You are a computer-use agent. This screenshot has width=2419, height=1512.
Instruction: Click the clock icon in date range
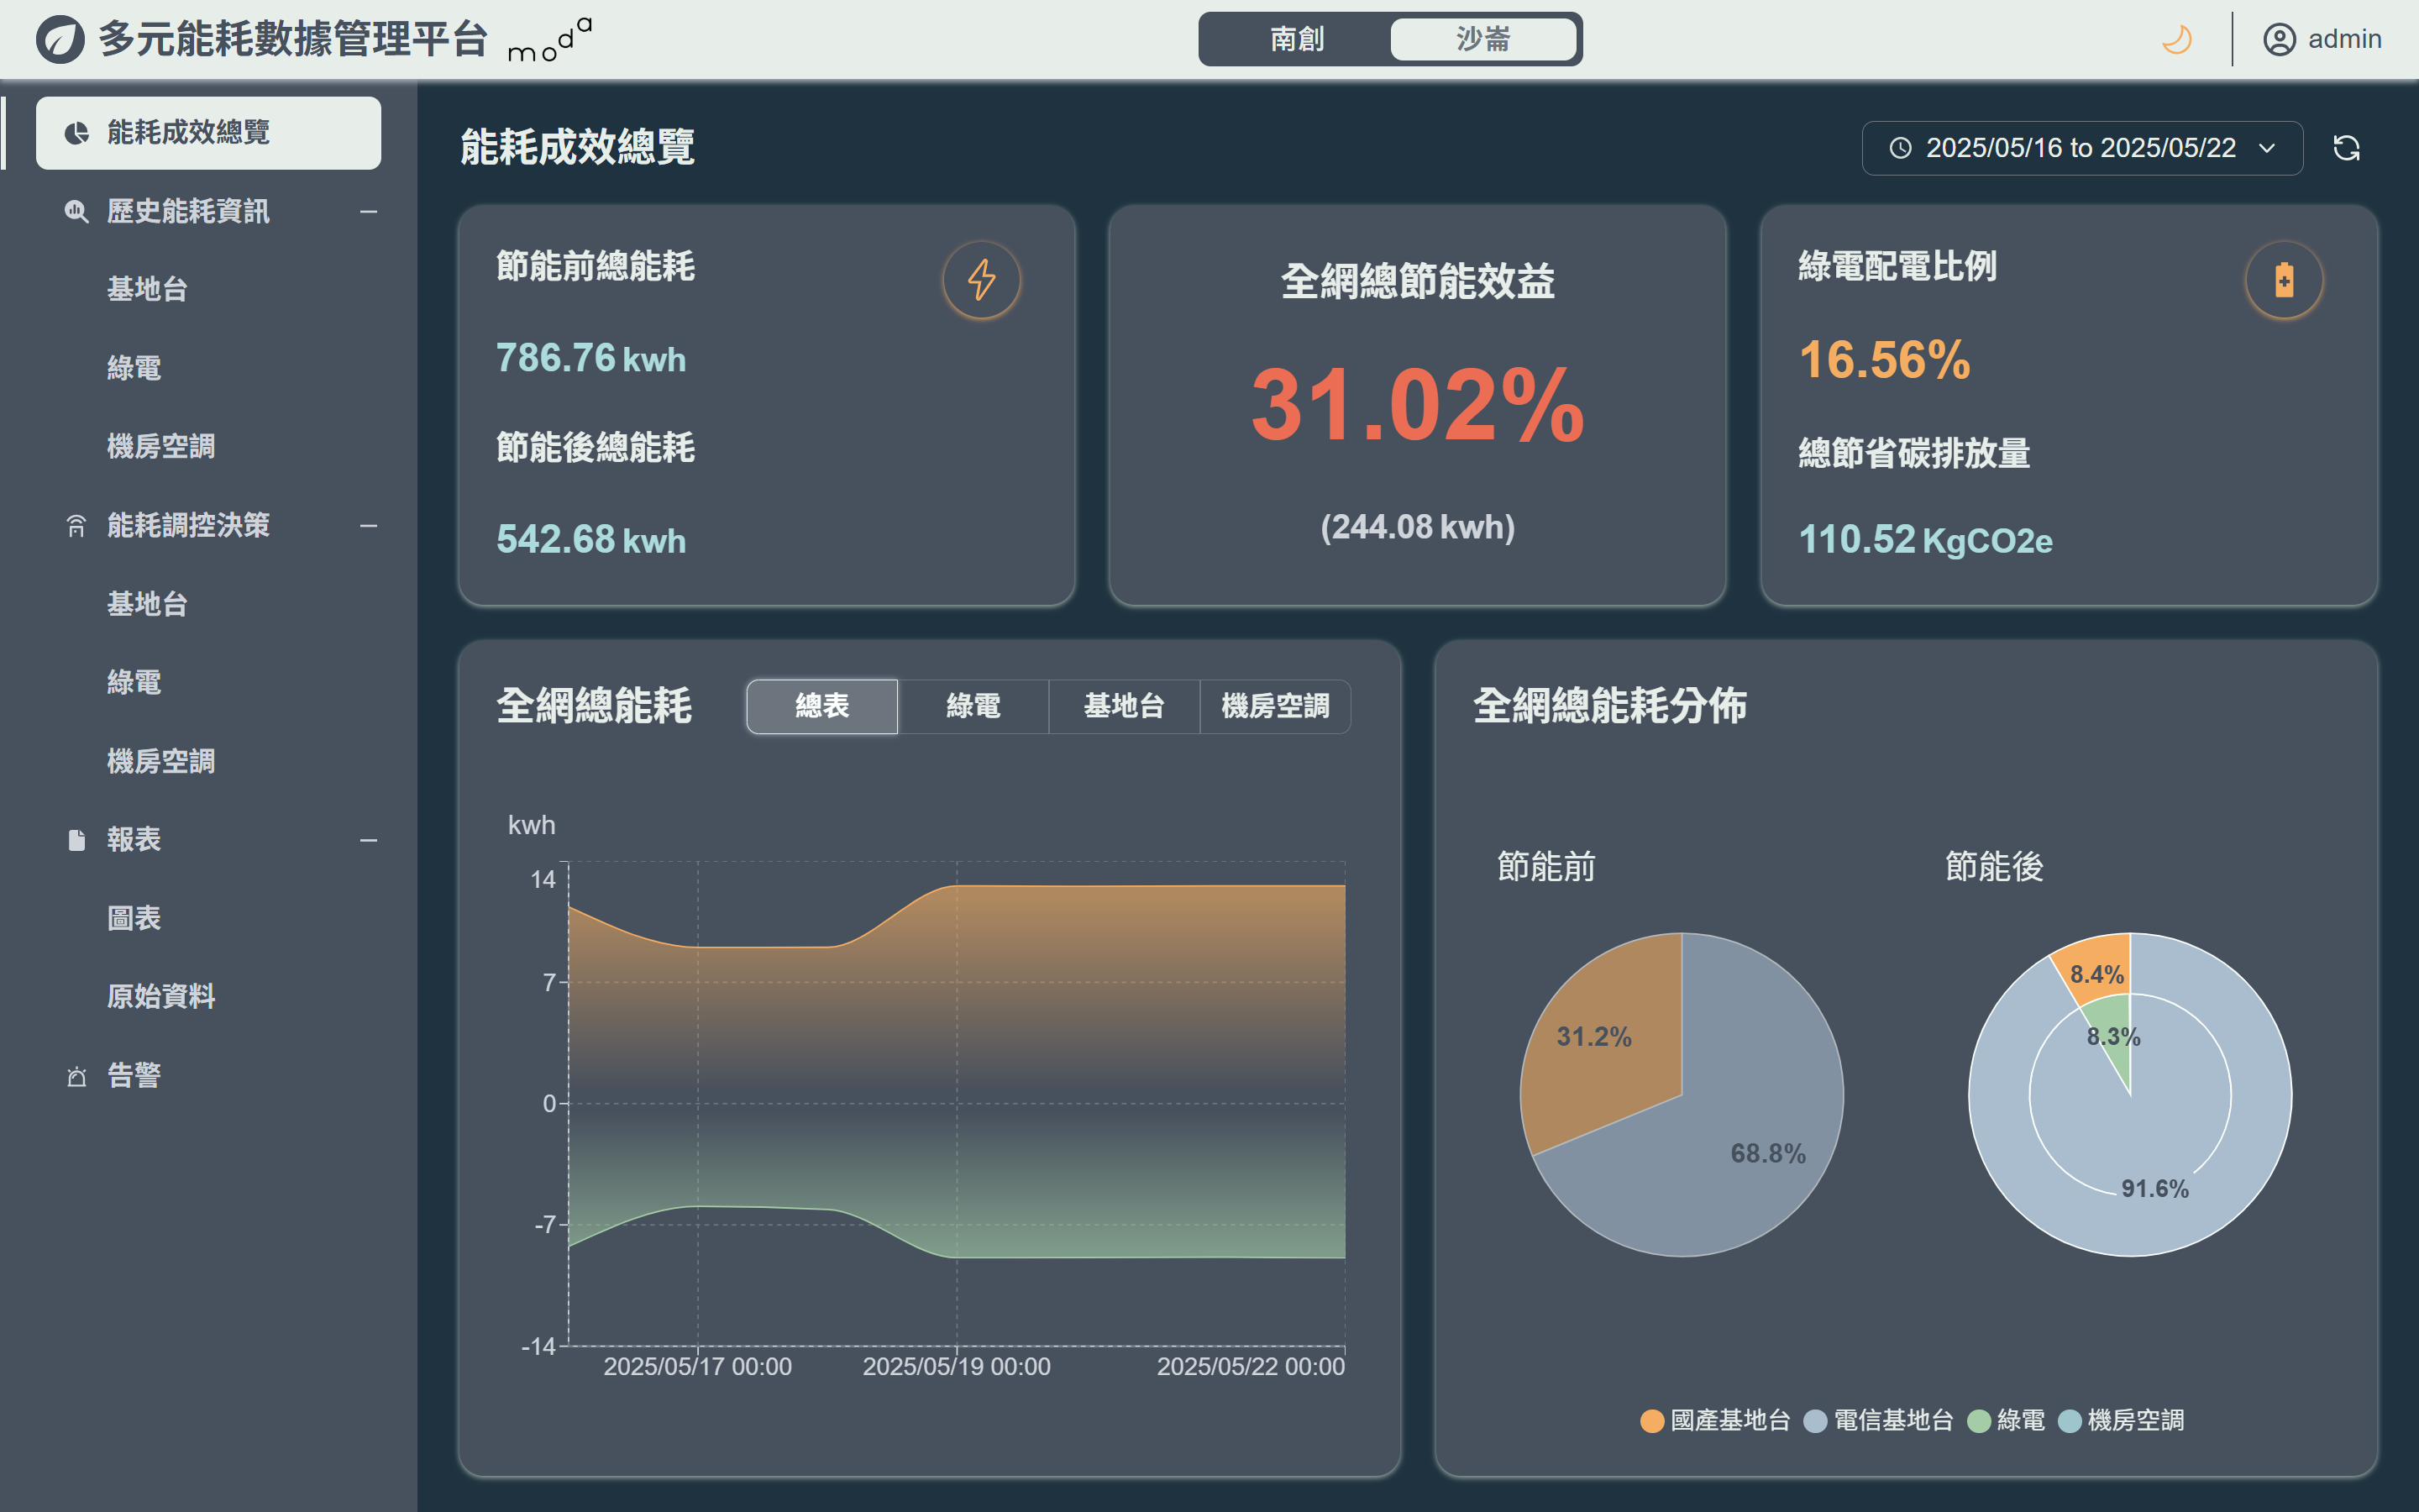1900,148
